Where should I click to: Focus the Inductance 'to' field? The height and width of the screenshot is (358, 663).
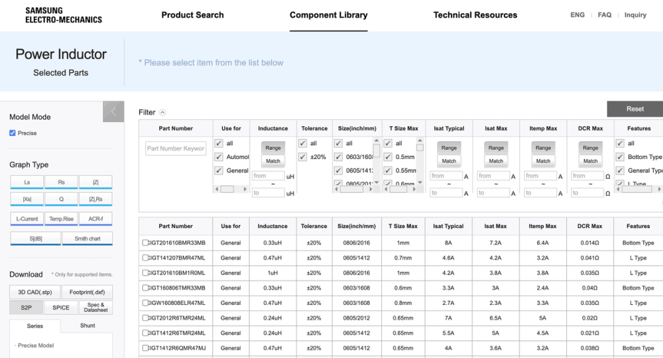coord(269,193)
